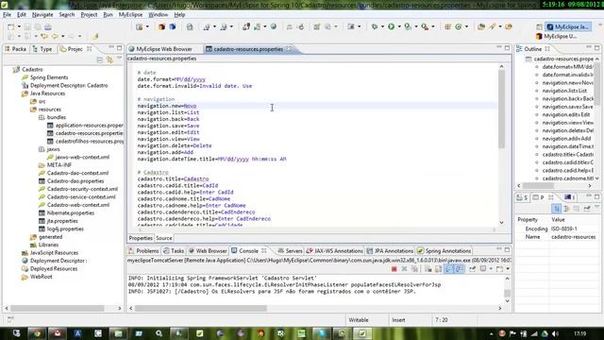Open the Run dropdown arrow
Image resolution: width=604 pixels, height=340 pixels.
point(398,26)
